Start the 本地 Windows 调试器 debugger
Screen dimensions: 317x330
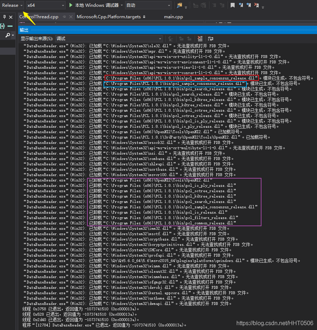94,5
